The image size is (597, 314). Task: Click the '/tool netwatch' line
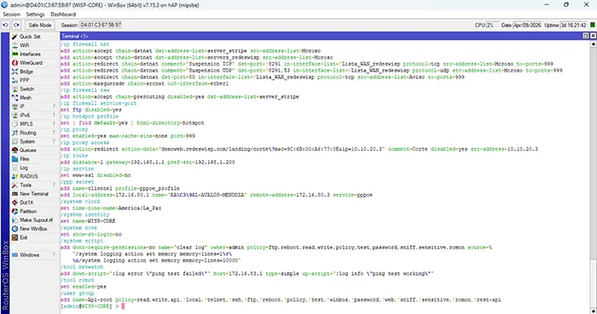[x=82, y=267]
